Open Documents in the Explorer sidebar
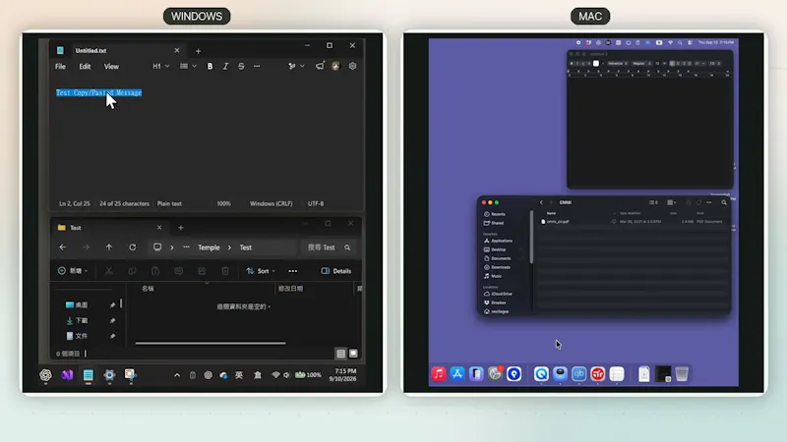The width and height of the screenshot is (787, 442). click(77, 336)
